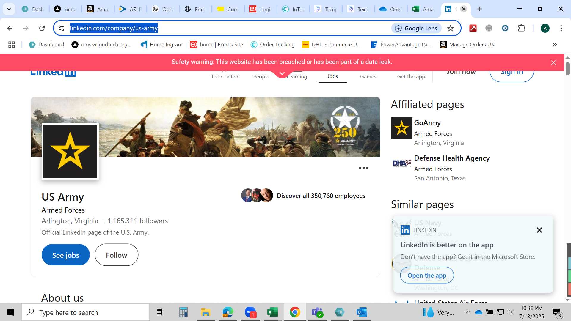
Task: Open Task View on the taskbar
Action: (x=160, y=312)
